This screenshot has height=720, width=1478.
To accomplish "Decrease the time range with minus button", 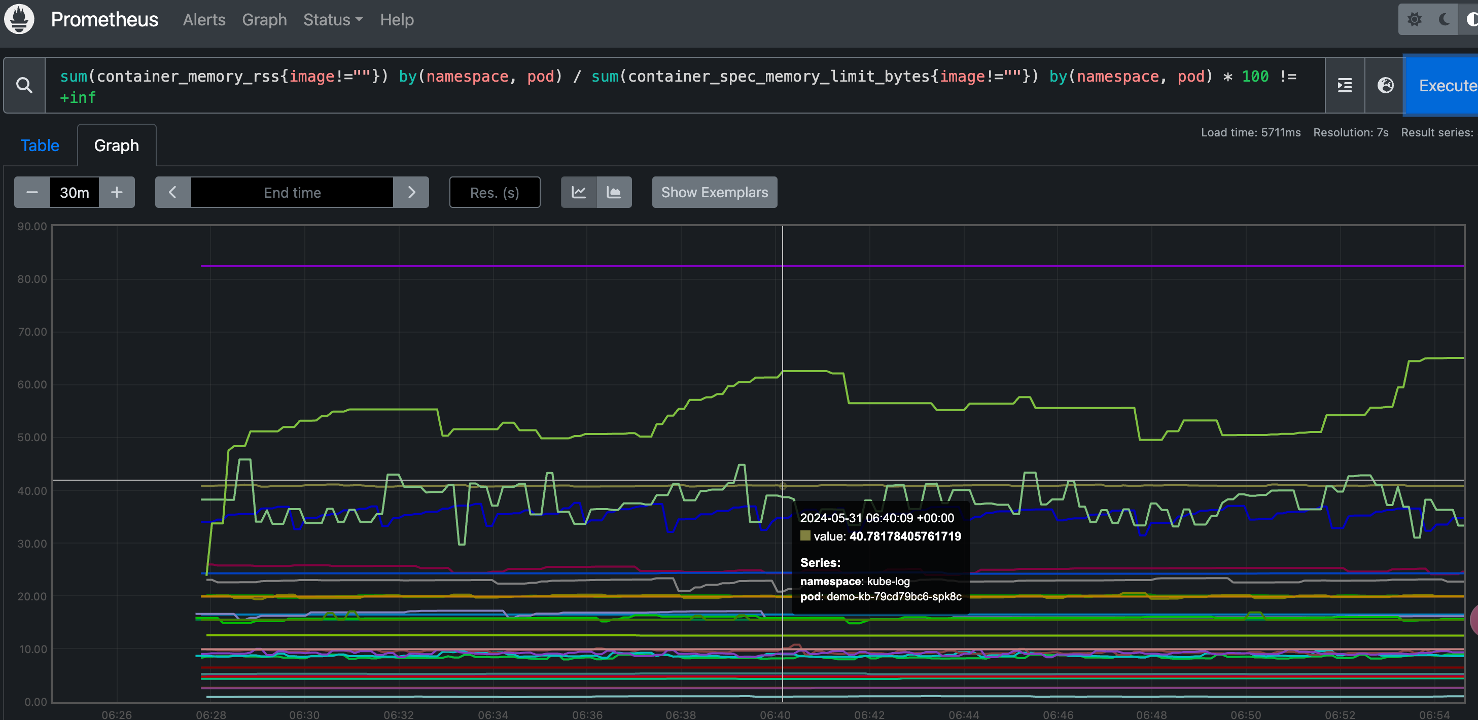I will 32,192.
